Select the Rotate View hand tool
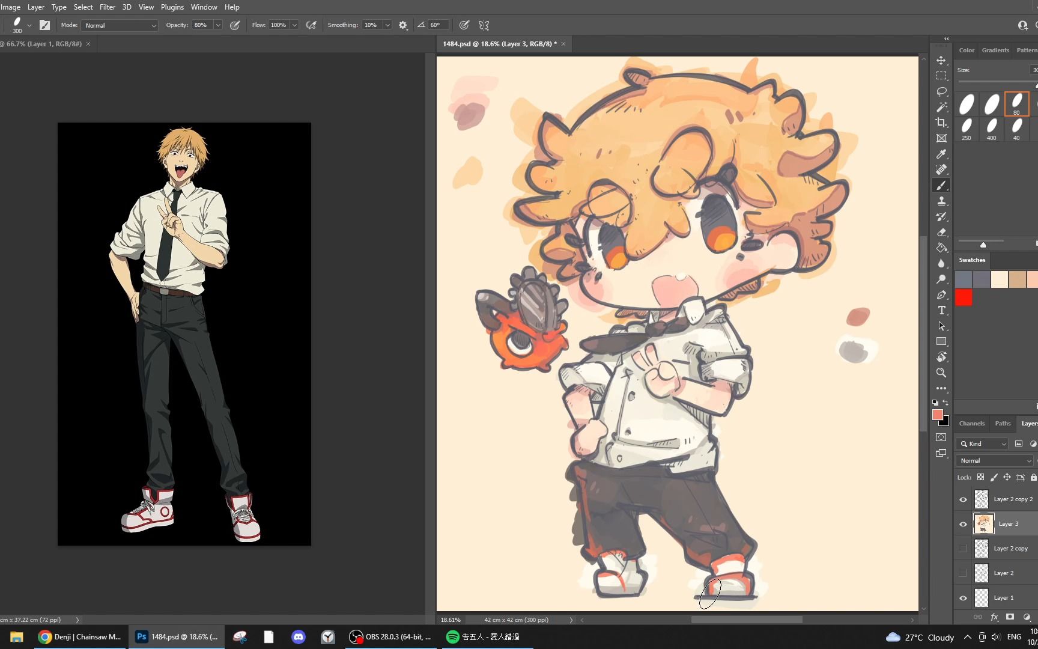Screen dimensions: 1038x649 (x=941, y=357)
